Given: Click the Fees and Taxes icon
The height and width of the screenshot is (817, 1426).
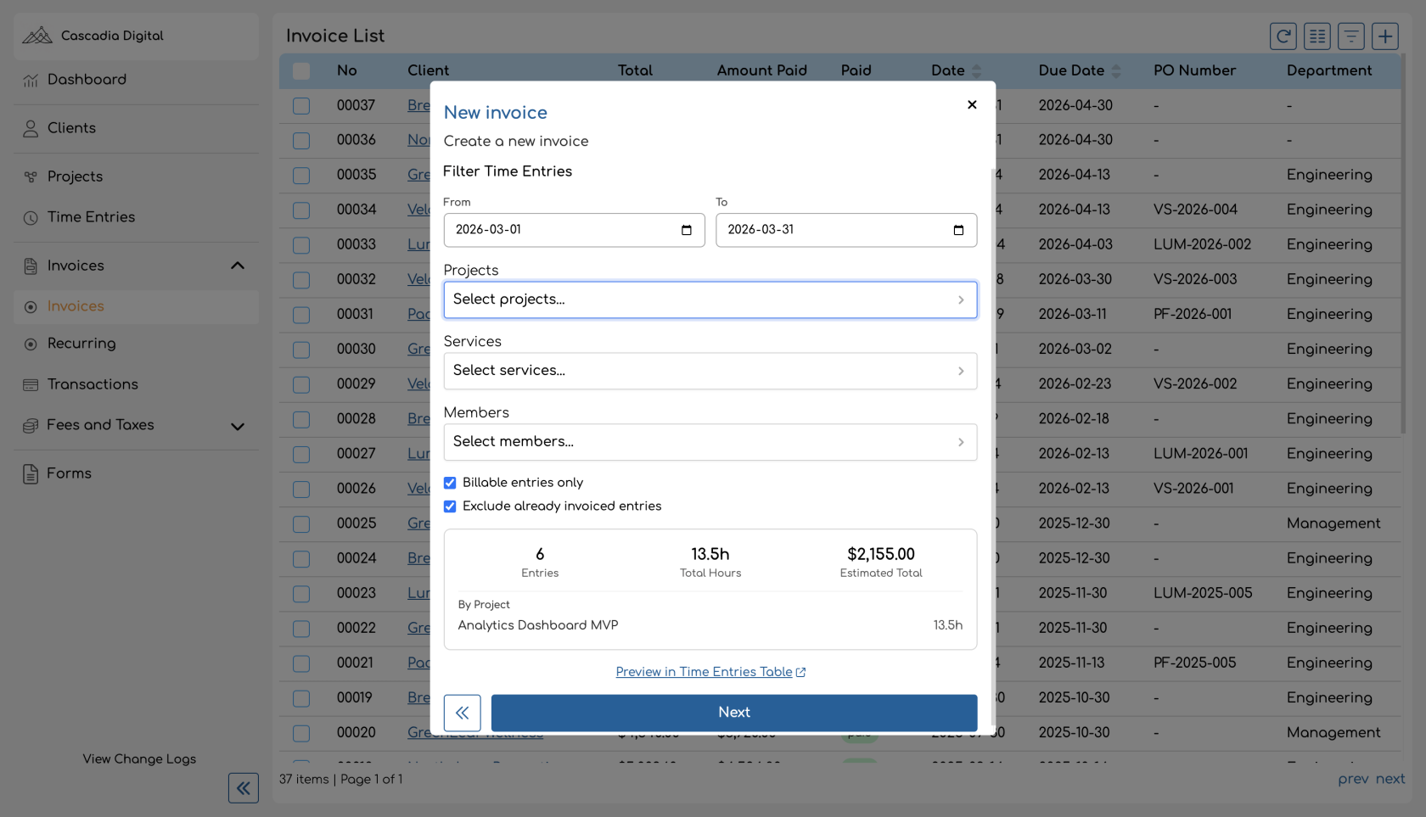Looking at the screenshot, I should pyautogui.click(x=31, y=425).
